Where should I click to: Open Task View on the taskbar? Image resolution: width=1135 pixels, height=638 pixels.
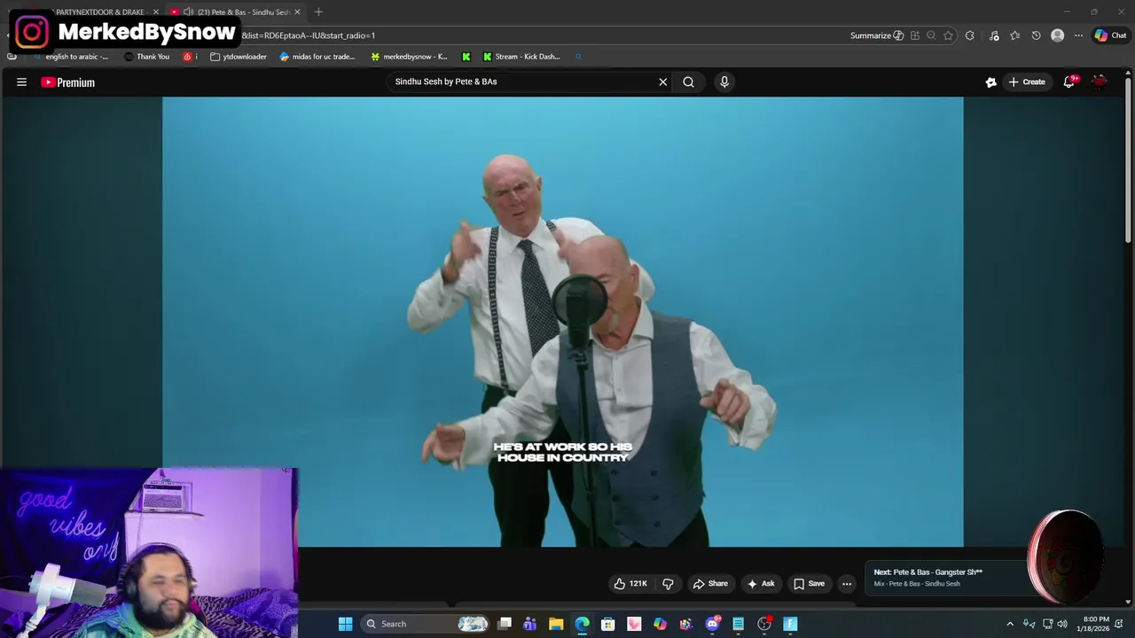pos(505,624)
